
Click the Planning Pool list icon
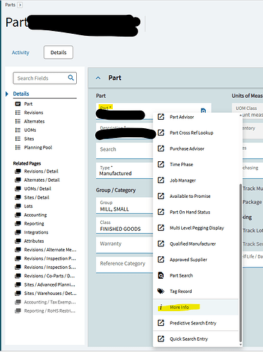18,147
